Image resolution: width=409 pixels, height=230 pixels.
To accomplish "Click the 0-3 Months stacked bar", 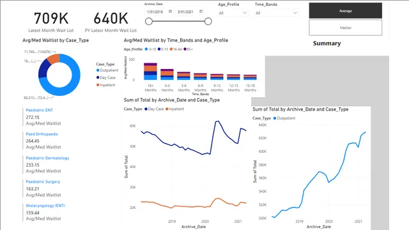I will pos(167,74).
